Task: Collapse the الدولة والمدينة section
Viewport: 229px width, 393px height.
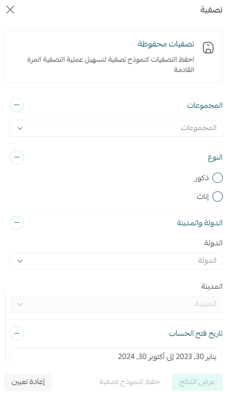Action: (x=17, y=223)
